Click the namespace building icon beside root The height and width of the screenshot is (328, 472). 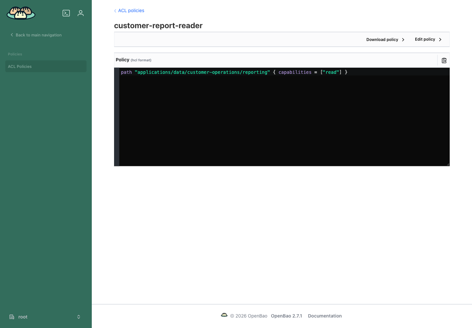12,317
